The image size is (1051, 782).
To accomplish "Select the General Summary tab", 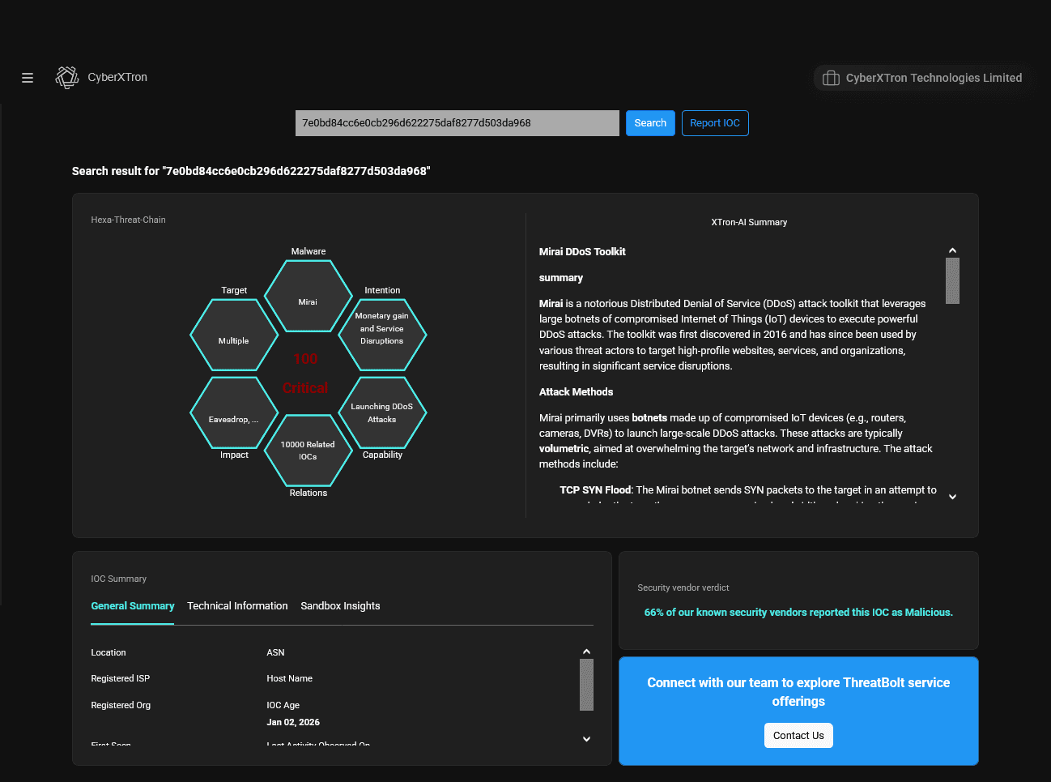I will 132,605.
